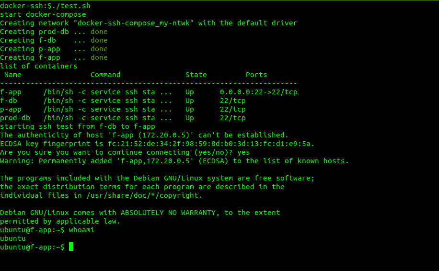Click '22/tcp' in the prod-db row

click(232, 118)
